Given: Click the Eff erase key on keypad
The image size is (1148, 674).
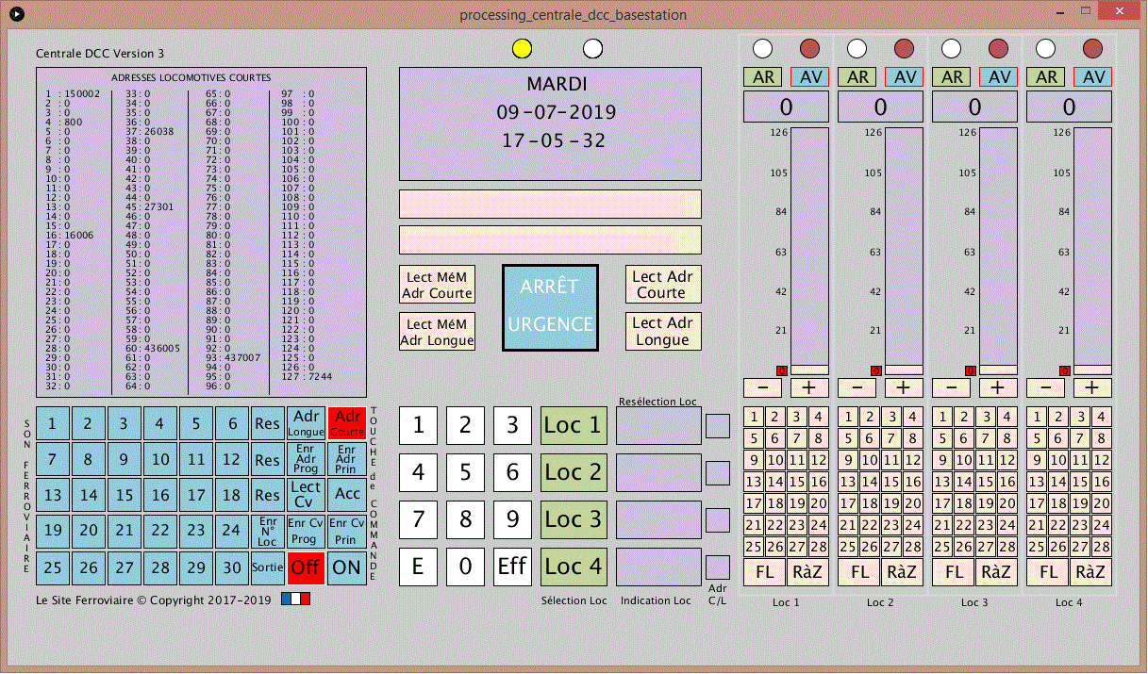Looking at the screenshot, I should pos(512,567).
